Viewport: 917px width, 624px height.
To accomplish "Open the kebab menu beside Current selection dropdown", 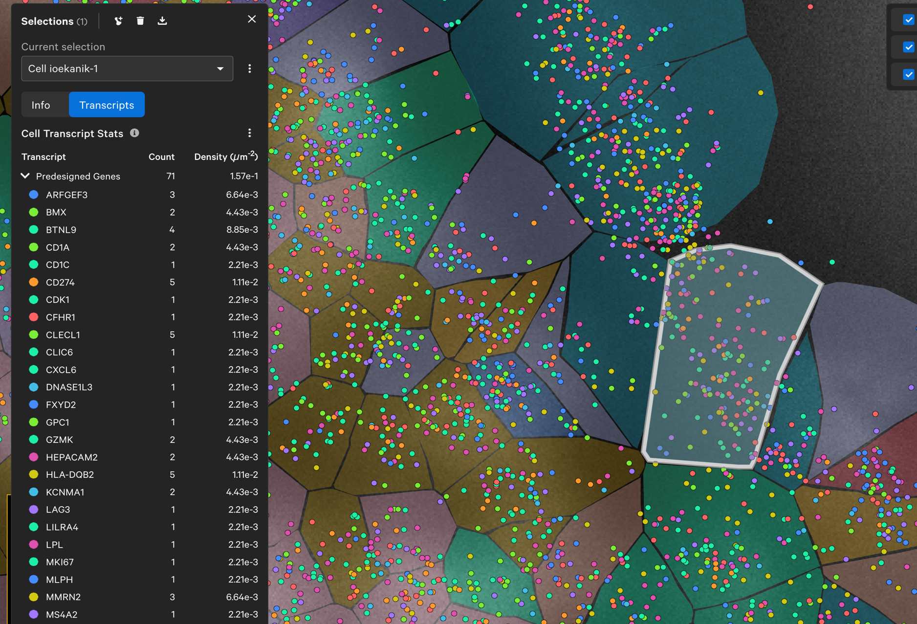I will (x=250, y=68).
